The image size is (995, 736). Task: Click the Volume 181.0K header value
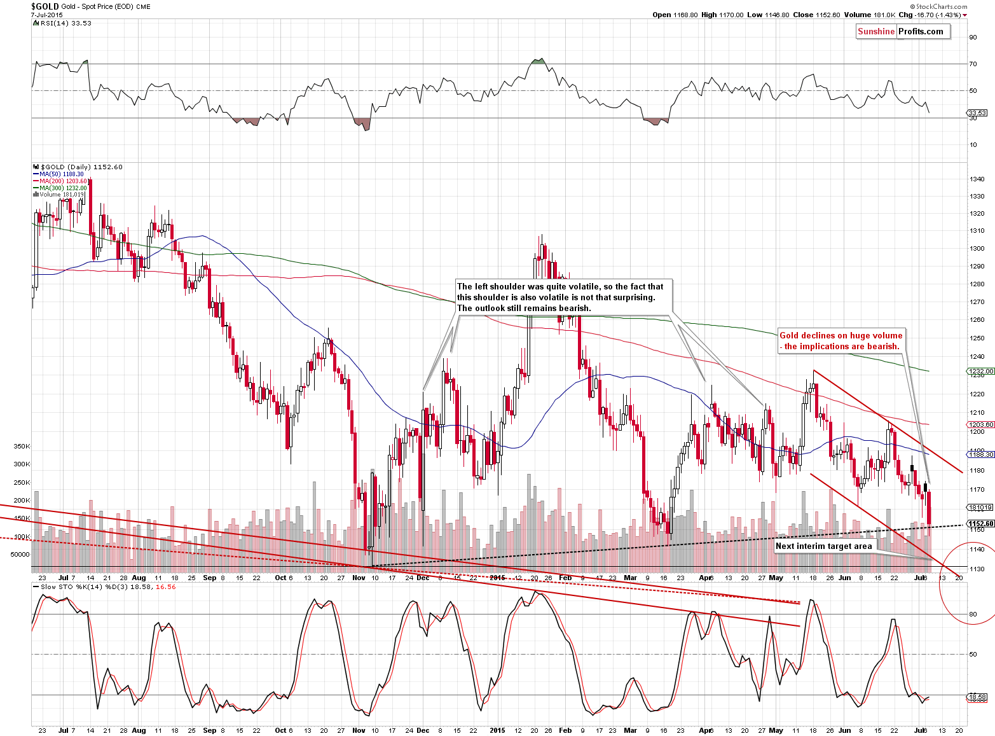[x=870, y=15]
